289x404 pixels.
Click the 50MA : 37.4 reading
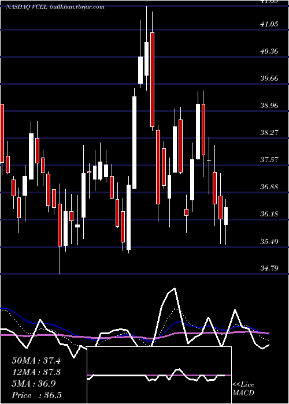pos(36,361)
